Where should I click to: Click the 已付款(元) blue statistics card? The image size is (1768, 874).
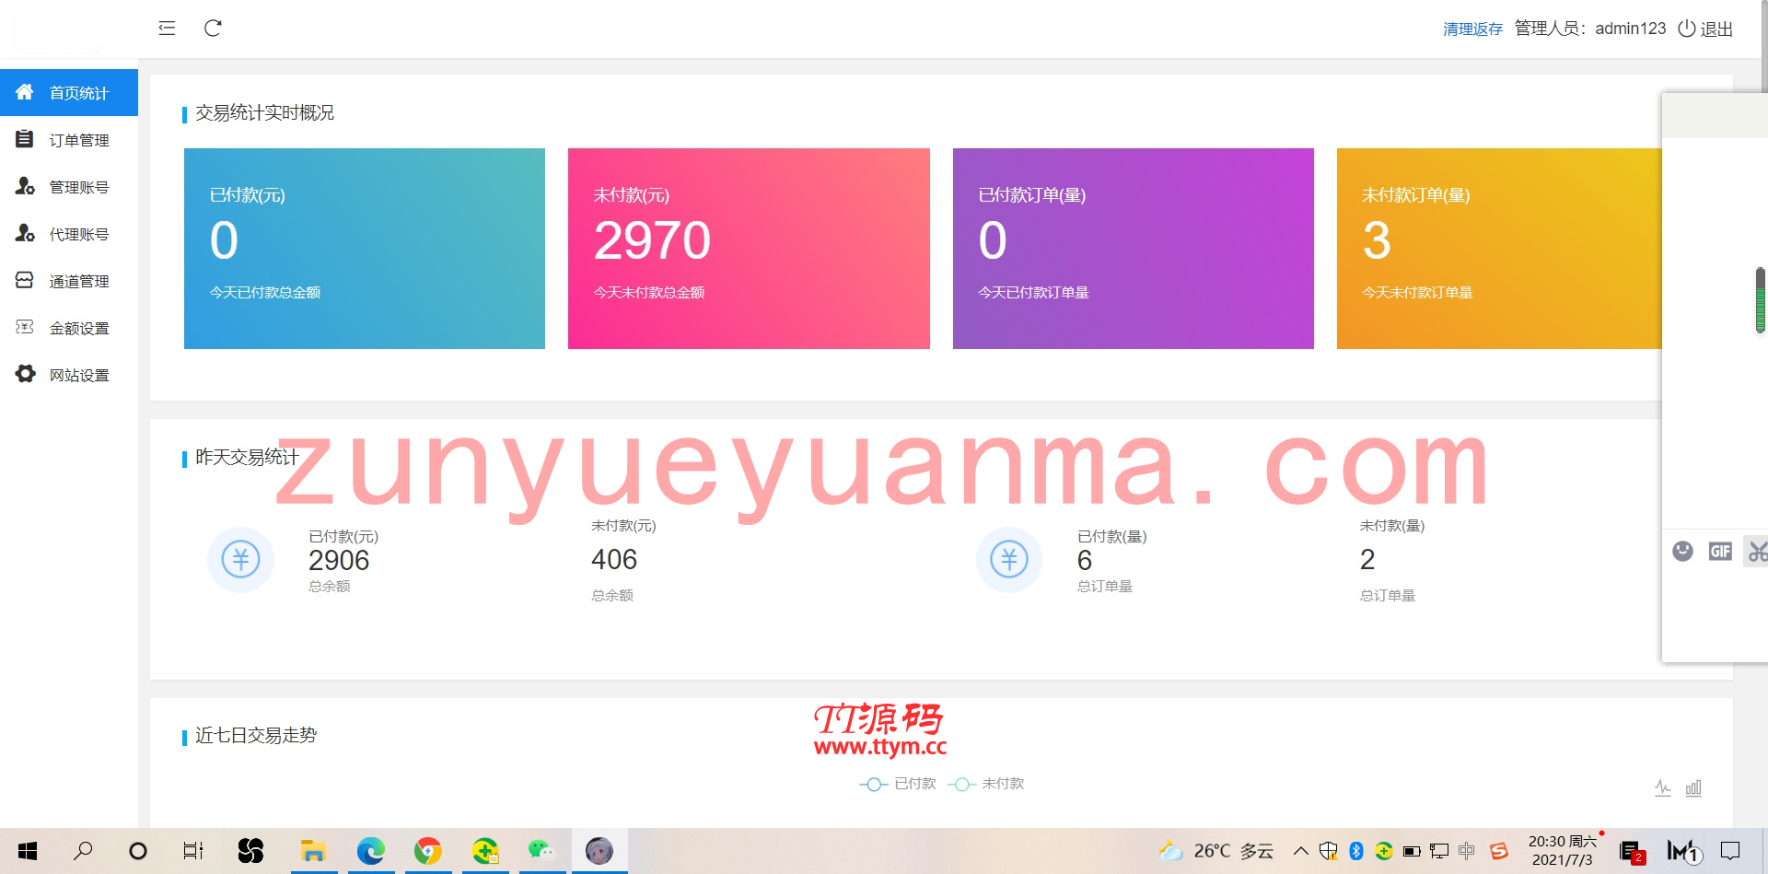tap(365, 249)
